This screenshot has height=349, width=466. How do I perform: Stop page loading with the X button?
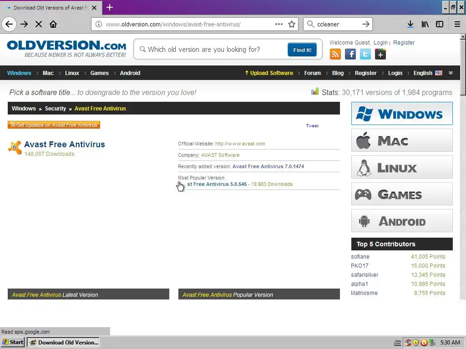click(39, 24)
